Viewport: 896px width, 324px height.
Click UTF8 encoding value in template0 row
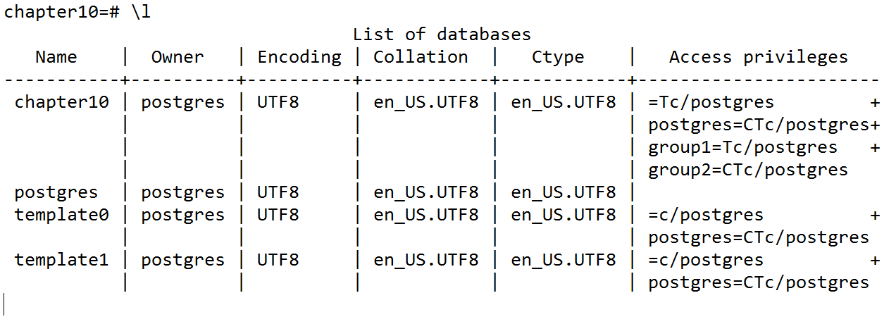pyautogui.click(x=278, y=215)
